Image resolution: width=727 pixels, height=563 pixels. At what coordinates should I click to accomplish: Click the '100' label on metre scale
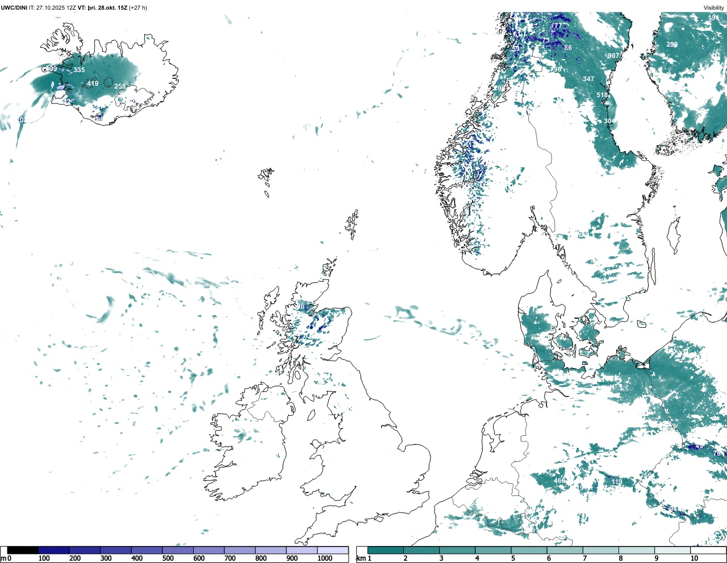[x=44, y=558]
